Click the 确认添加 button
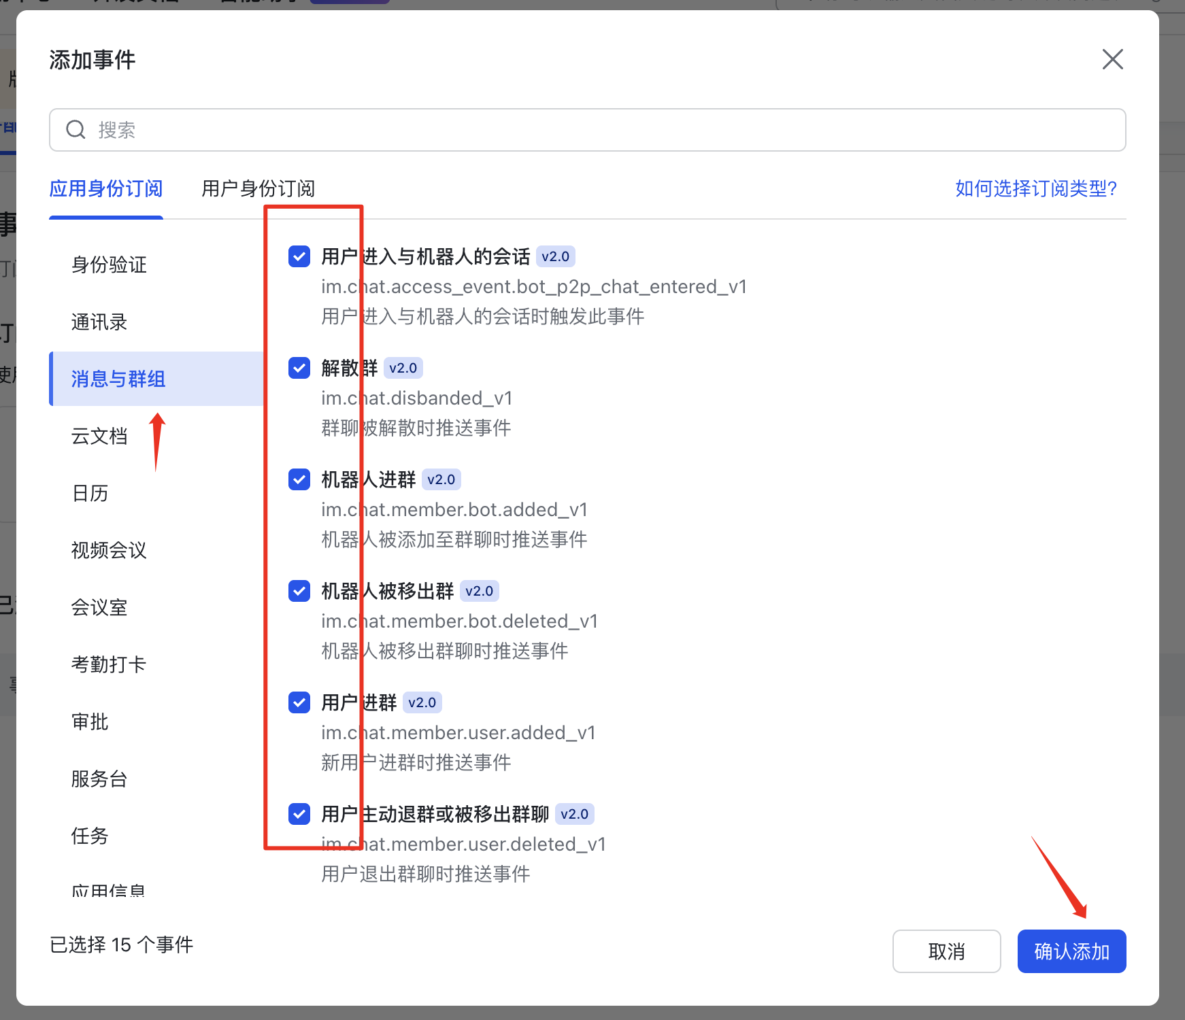Screen dimensions: 1185x1020 click(1071, 951)
